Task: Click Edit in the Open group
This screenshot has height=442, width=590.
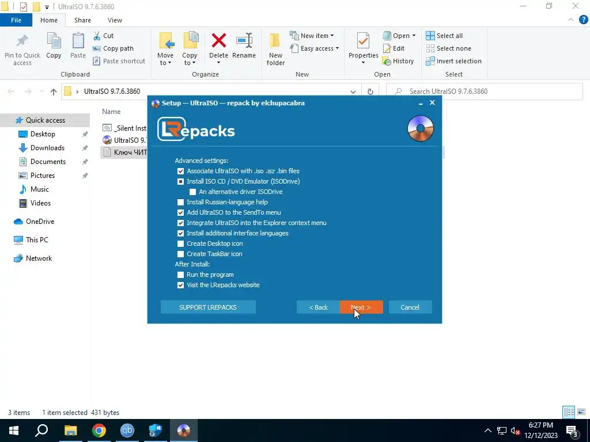Action: click(x=394, y=48)
